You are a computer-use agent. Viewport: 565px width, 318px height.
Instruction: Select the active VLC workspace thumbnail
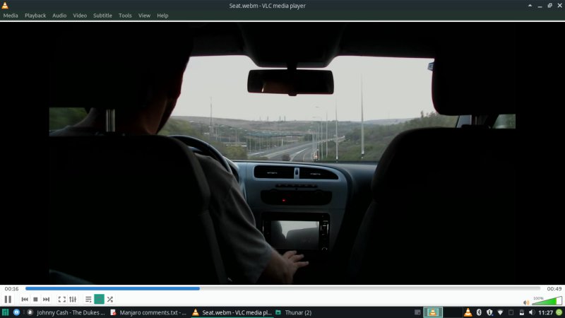pos(433,312)
